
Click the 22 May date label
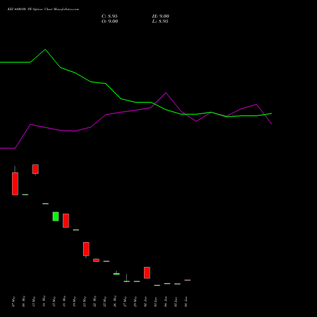point(95,302)
